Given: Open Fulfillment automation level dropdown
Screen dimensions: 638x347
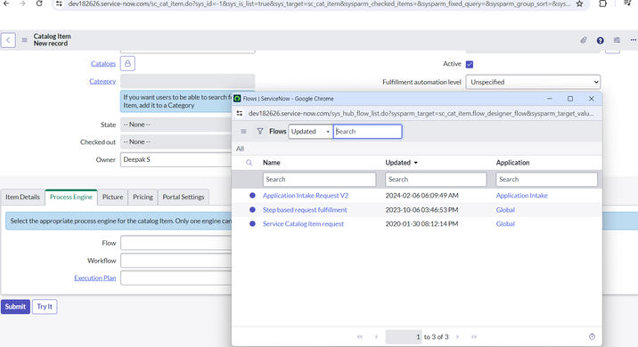Looking at the screenshot, I should [533, 82].
